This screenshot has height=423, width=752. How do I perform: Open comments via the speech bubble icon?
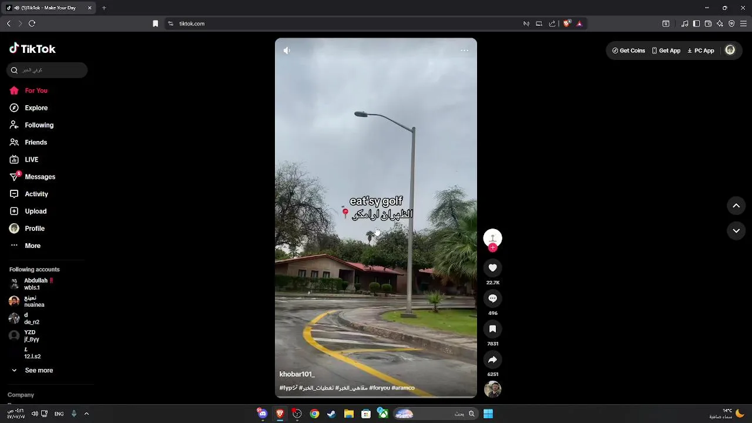492,298
